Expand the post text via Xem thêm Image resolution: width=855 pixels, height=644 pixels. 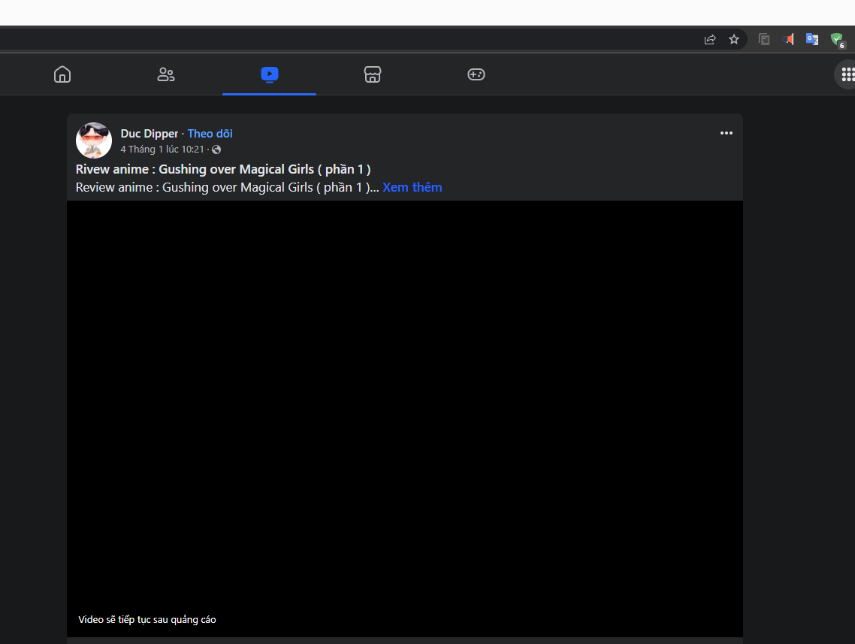pos(412,187)
